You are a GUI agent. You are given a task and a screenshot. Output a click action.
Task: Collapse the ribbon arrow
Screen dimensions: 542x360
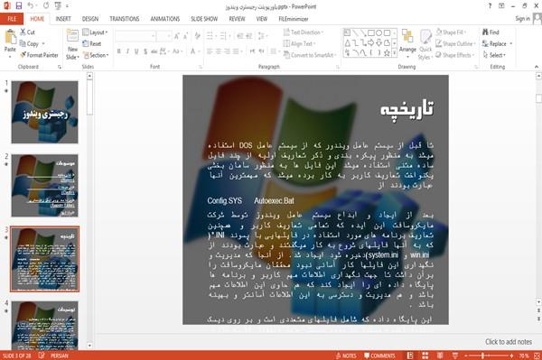537,67
